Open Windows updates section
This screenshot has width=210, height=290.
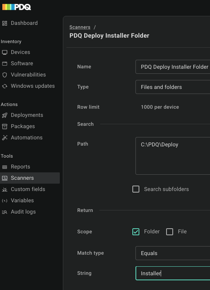pyautogui.click(x=33, y=86)
